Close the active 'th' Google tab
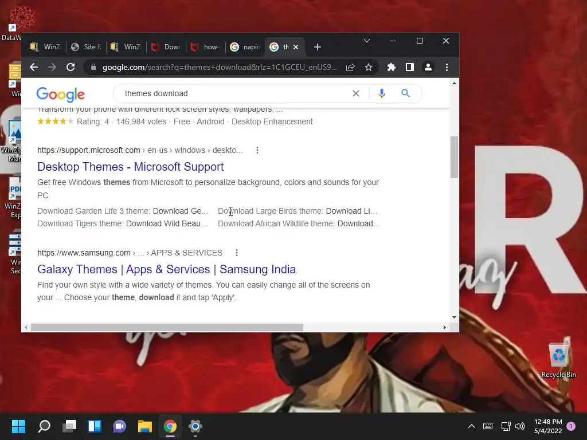This screenshot has width=587, height=440. [296, 47]
